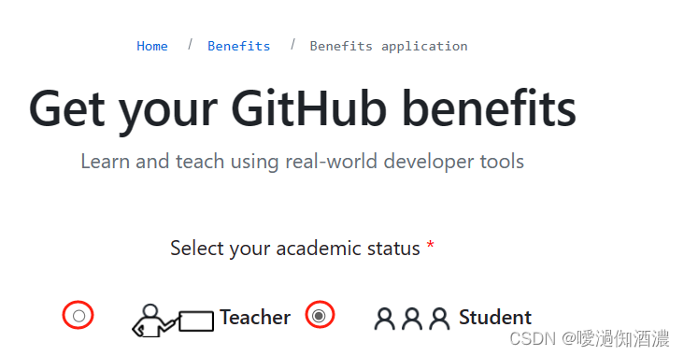
Task: Click the middle person figure beside Student
Action: (412, 319)
